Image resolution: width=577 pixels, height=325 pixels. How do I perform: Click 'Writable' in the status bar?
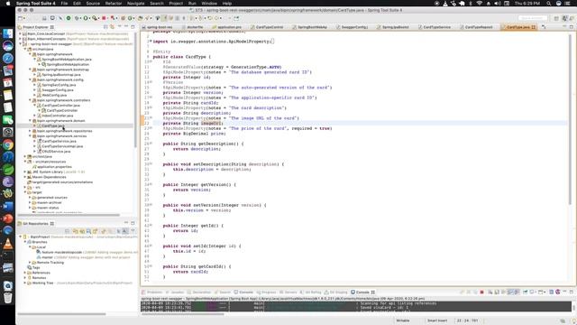pyautogui.click(x=403, y=320)
